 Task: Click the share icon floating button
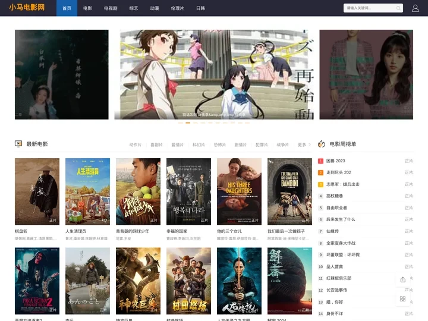402,279
